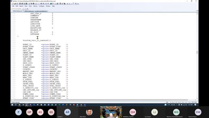Open the Edit menu
Image resolution: width=209 pixels, height=118 pixels.
(17, 6)
